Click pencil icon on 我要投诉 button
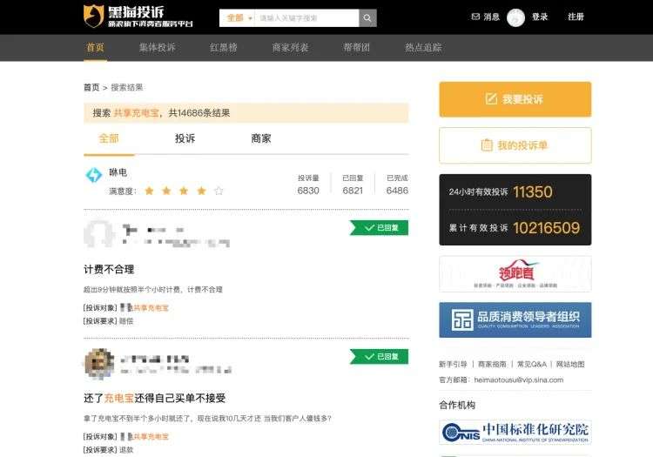The width and height of the screenshot is (653, 457). [x=491, y=99]
